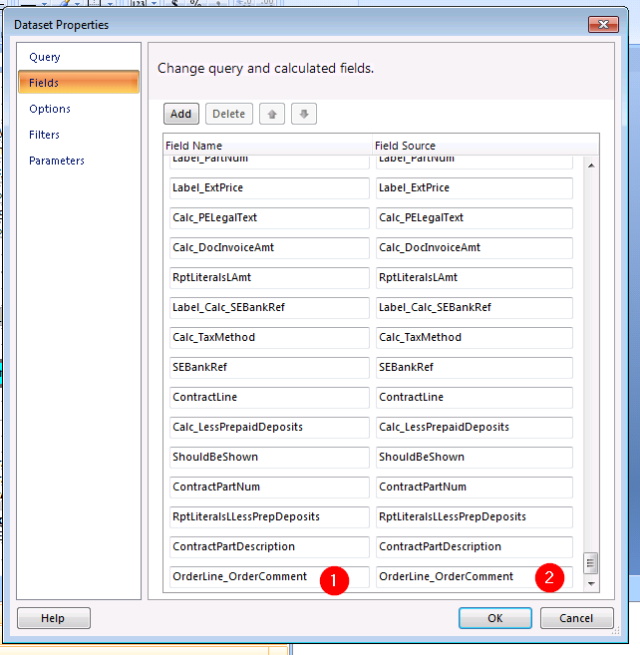
Task: Close the Dataset Properties dialog
Action: coord(603,25)
